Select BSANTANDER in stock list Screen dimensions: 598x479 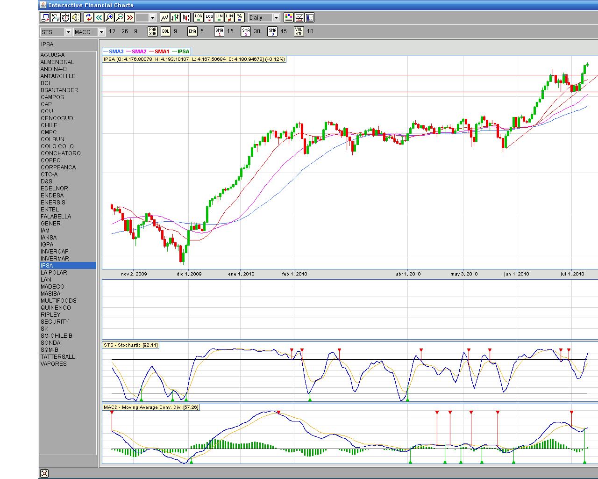coord(68,90)
